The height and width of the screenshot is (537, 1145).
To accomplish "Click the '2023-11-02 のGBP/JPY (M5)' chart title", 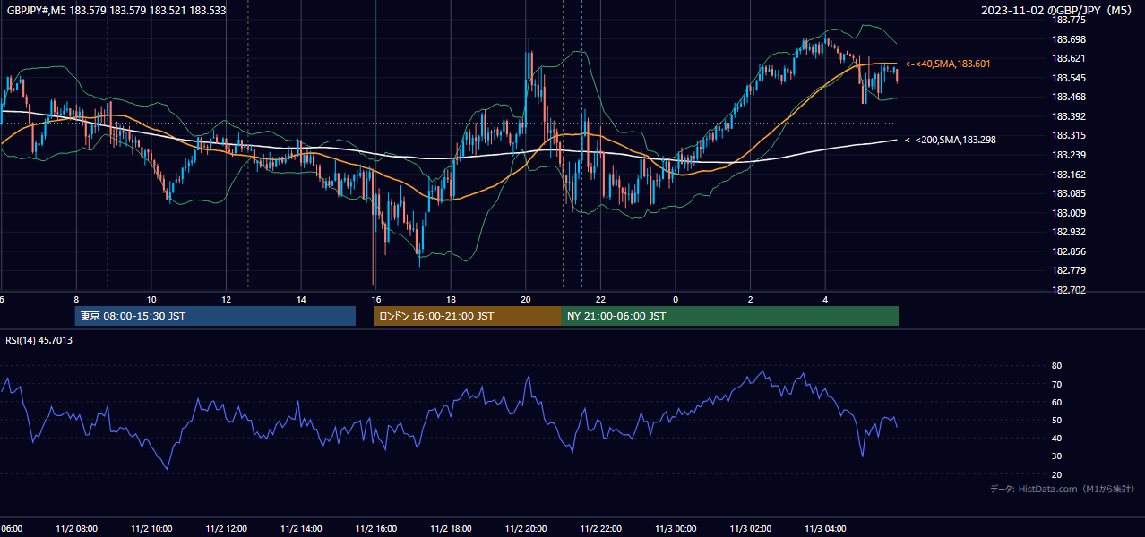I will 1057,11.
